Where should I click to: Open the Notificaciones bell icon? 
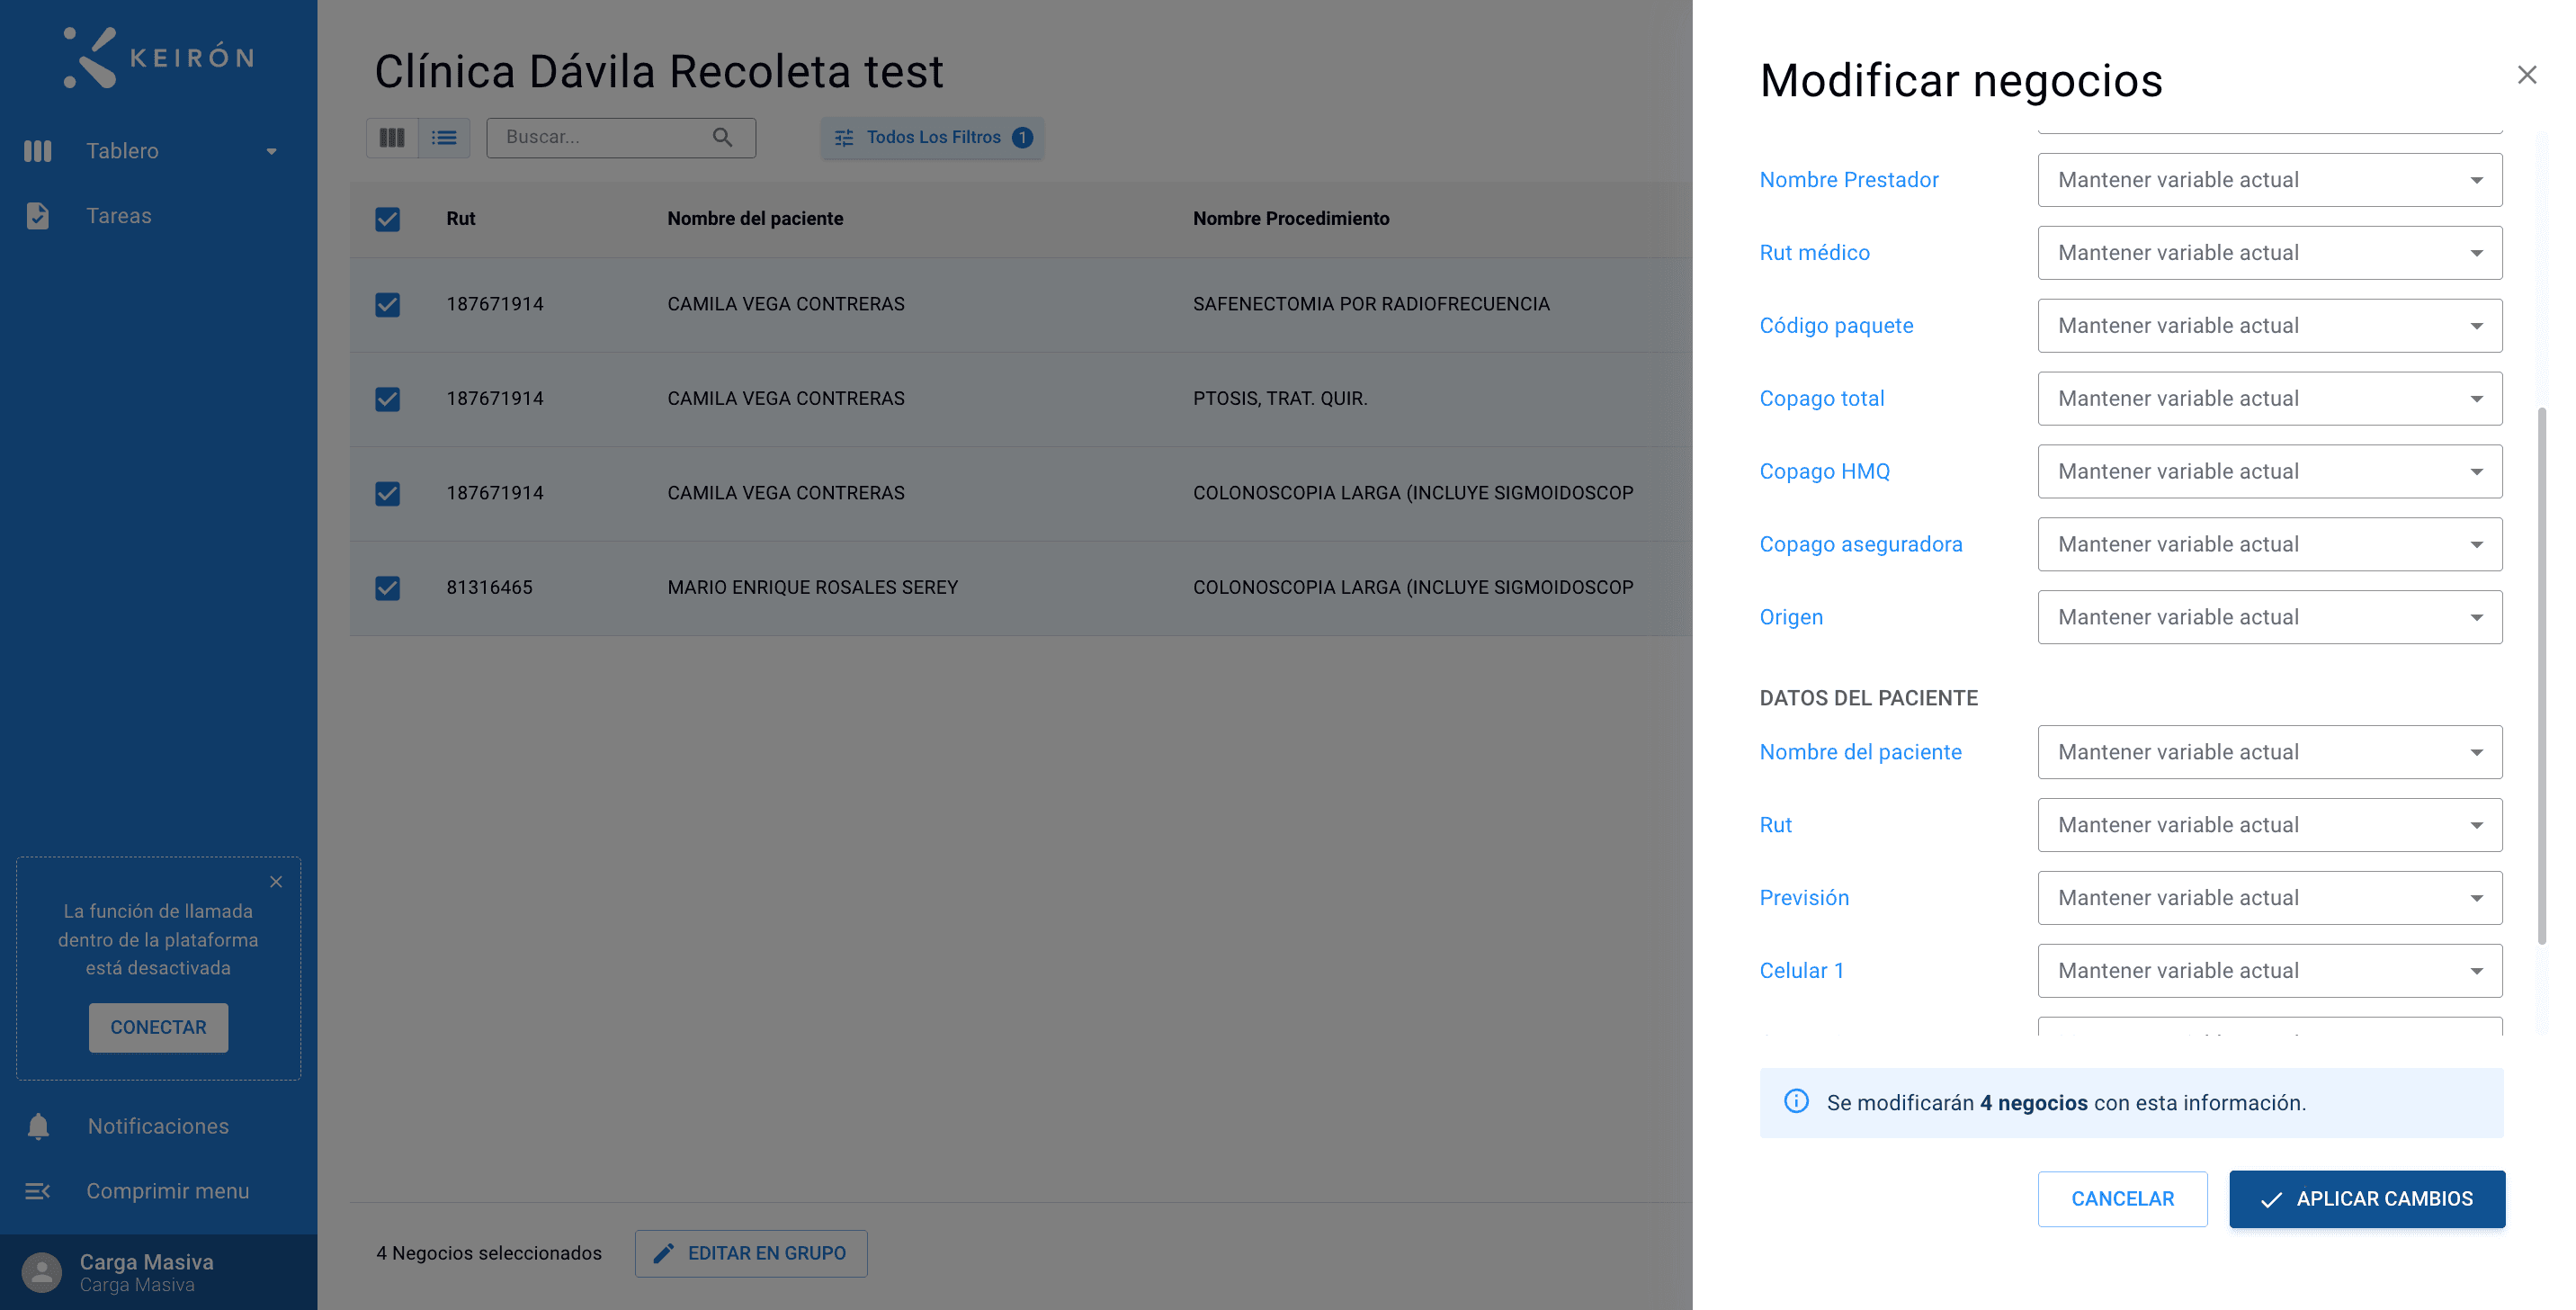click(x=38, y=1126)
